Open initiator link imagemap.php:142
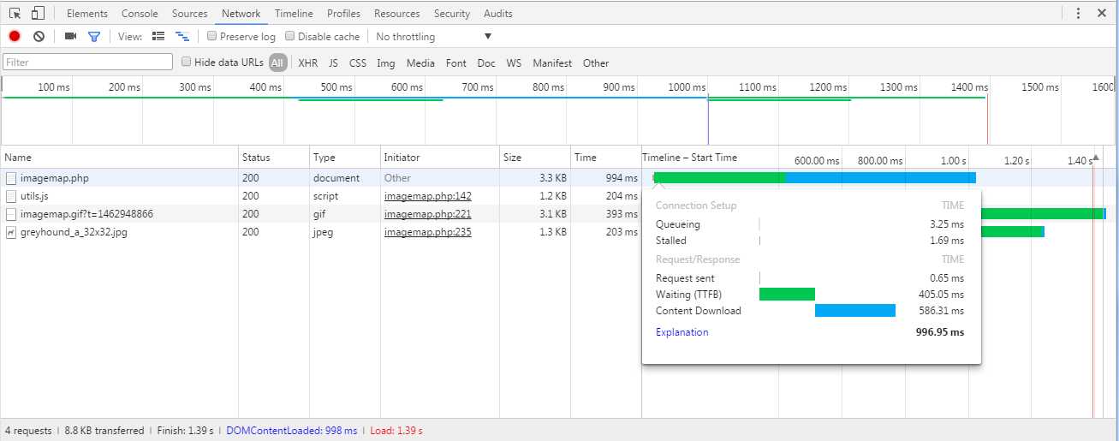This screenshot has width=1119, height=441. point(427,196)
